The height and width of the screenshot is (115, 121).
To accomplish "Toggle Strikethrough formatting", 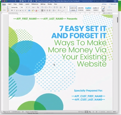I will (20, 11).
